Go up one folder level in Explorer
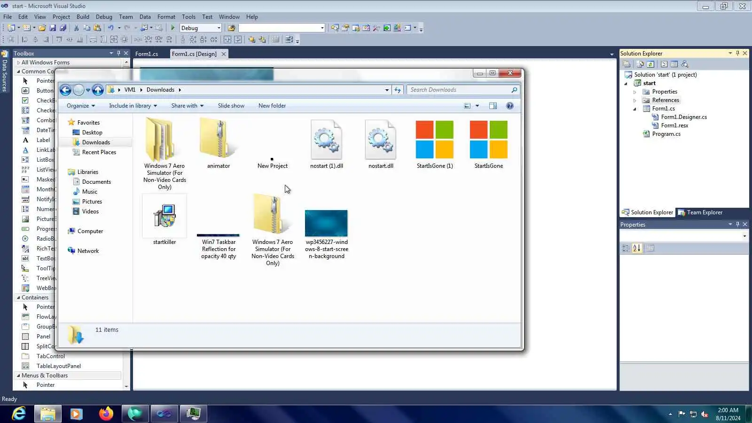The image size is (752, 423). click(x=98, y=90)
